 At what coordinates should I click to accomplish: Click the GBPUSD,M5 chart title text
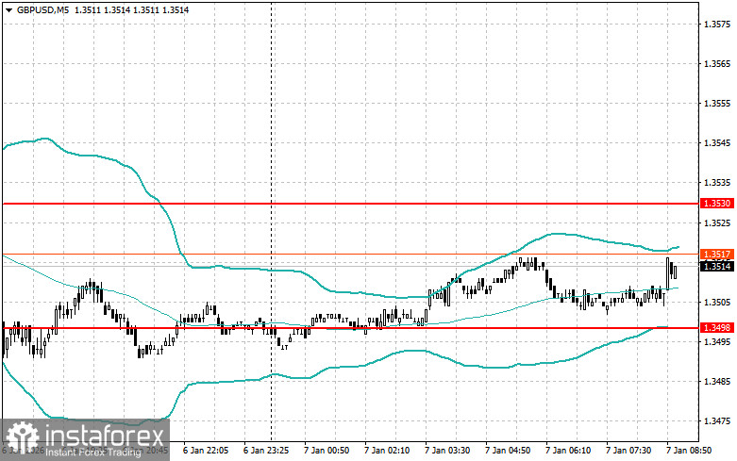41,9
